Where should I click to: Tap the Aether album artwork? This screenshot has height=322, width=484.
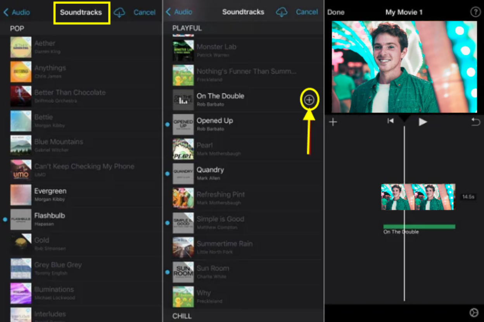(21, 47)
